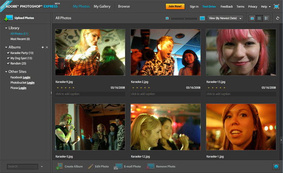Switch to single large photo view
The image size is (283, 173).
[x=252, y=18]
